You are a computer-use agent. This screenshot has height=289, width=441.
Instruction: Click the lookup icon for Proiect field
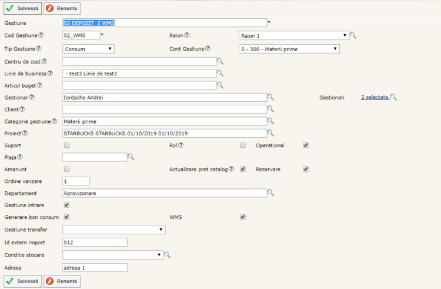pos(271,133)
